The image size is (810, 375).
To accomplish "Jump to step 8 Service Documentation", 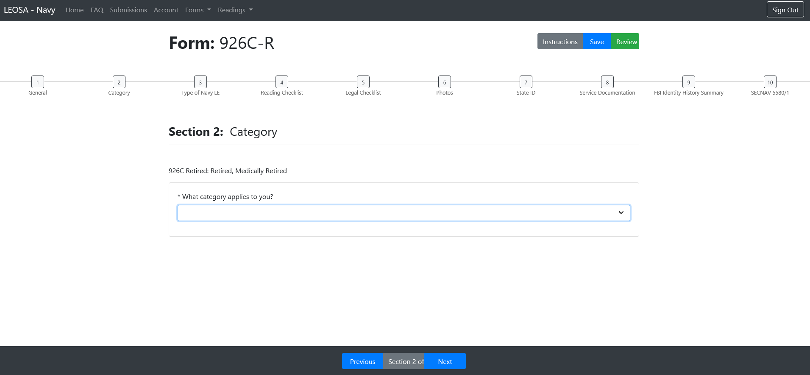I will 607,82.
